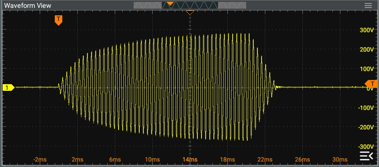Select the orange T trigger position flag

[x=58, y=19]
